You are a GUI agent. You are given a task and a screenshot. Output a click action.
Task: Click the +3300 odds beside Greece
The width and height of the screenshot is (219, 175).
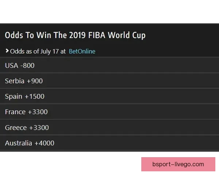tap(39, 128)
